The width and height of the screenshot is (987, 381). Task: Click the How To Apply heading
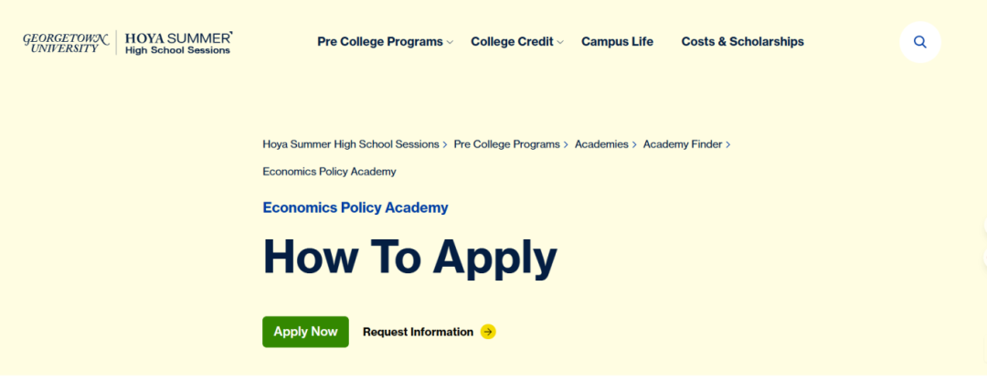point(409,257)
